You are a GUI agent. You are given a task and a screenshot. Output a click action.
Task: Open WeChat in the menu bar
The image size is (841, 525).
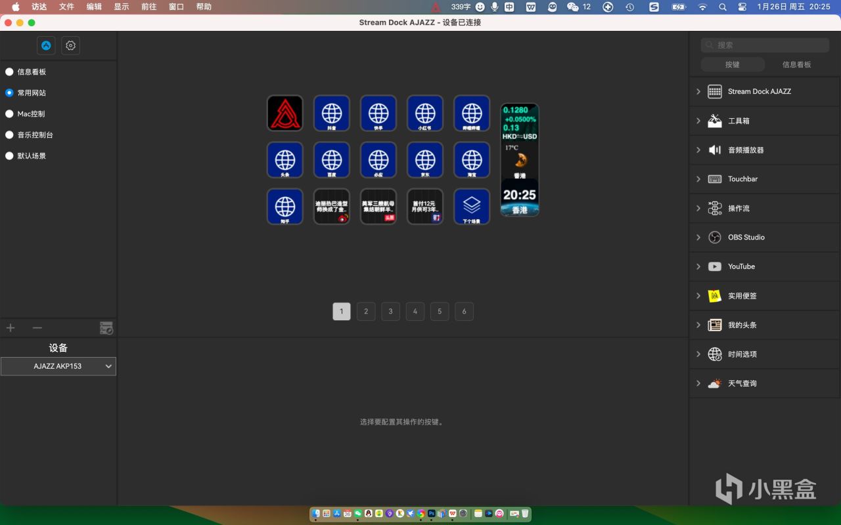[573, 7]
